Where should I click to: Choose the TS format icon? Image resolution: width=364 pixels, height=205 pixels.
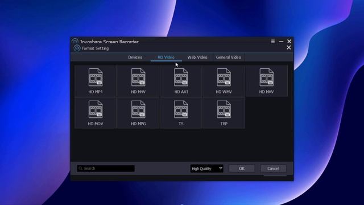pyautogui.click(x=181, y=109)
